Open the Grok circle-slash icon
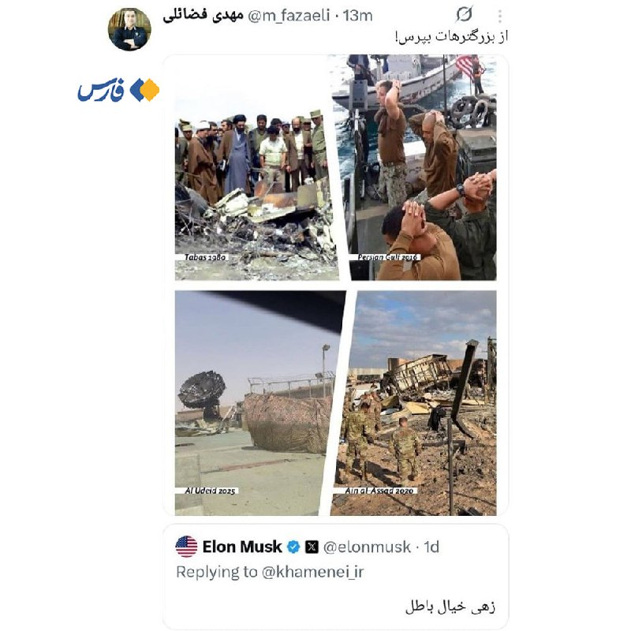Image resolution: width=631 pixels, height=631 pixels. pos(464,14)
